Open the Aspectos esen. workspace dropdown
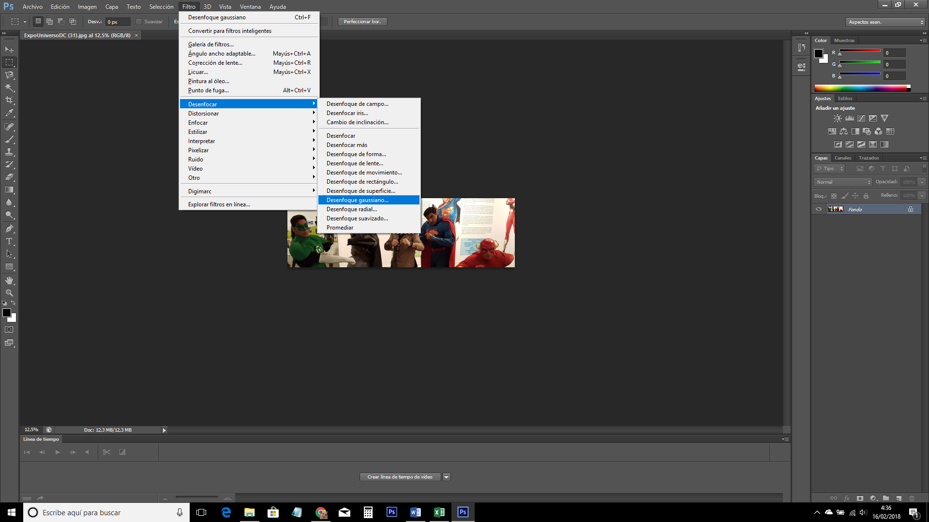 885,22
